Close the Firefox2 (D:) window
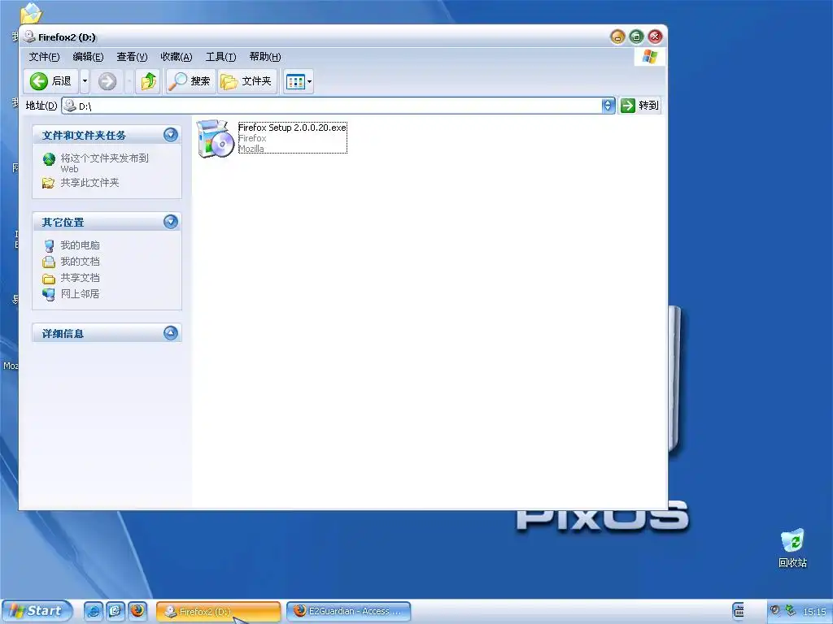Image resolution: width=833 pixels, height=624 pixels. pos(655,37)
